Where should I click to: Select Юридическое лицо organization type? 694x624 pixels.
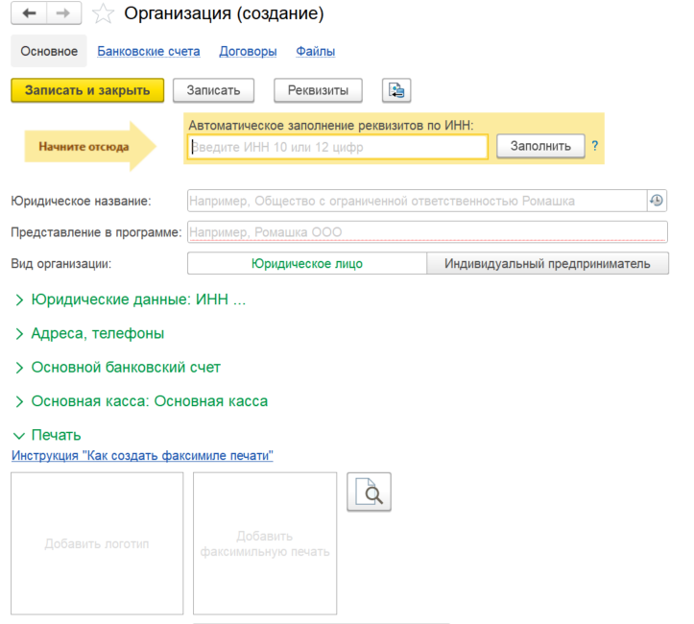pos(307,264)
